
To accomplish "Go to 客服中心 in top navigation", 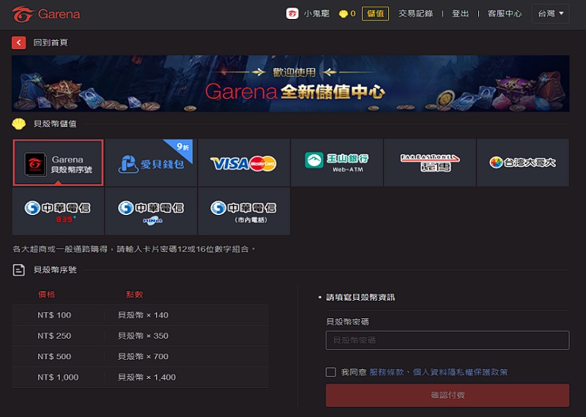I will [x=505, y=14].
